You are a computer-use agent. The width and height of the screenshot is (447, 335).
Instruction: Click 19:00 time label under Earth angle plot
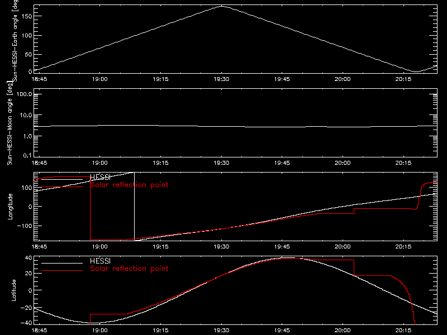(100, 79)
